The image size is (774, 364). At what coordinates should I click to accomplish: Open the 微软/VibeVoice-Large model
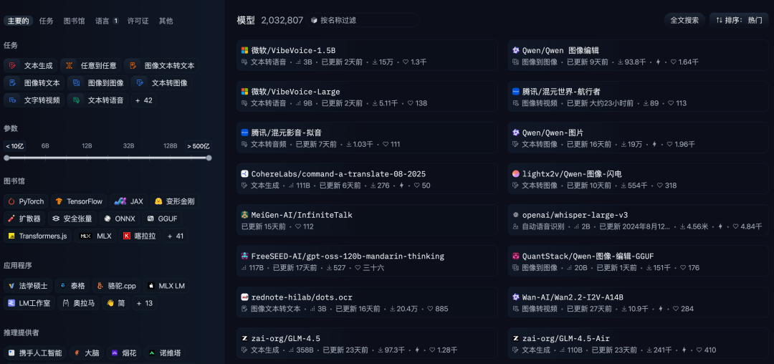pos(367,97)
